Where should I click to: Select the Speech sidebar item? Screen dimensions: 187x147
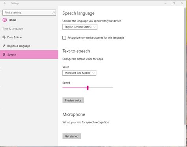tap(29, 54)
